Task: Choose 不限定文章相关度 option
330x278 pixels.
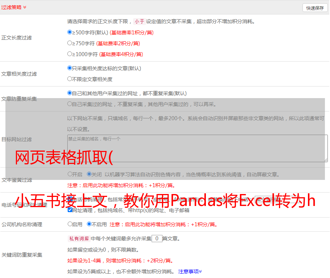Action: [69, 79]
